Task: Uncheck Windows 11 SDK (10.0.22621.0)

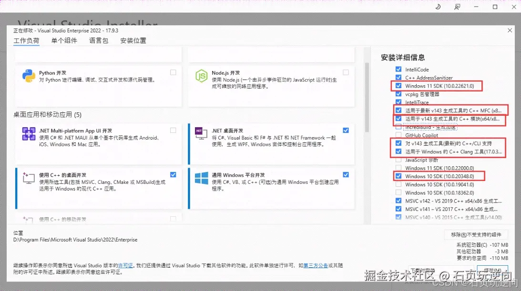Action: tap(398, 86)
